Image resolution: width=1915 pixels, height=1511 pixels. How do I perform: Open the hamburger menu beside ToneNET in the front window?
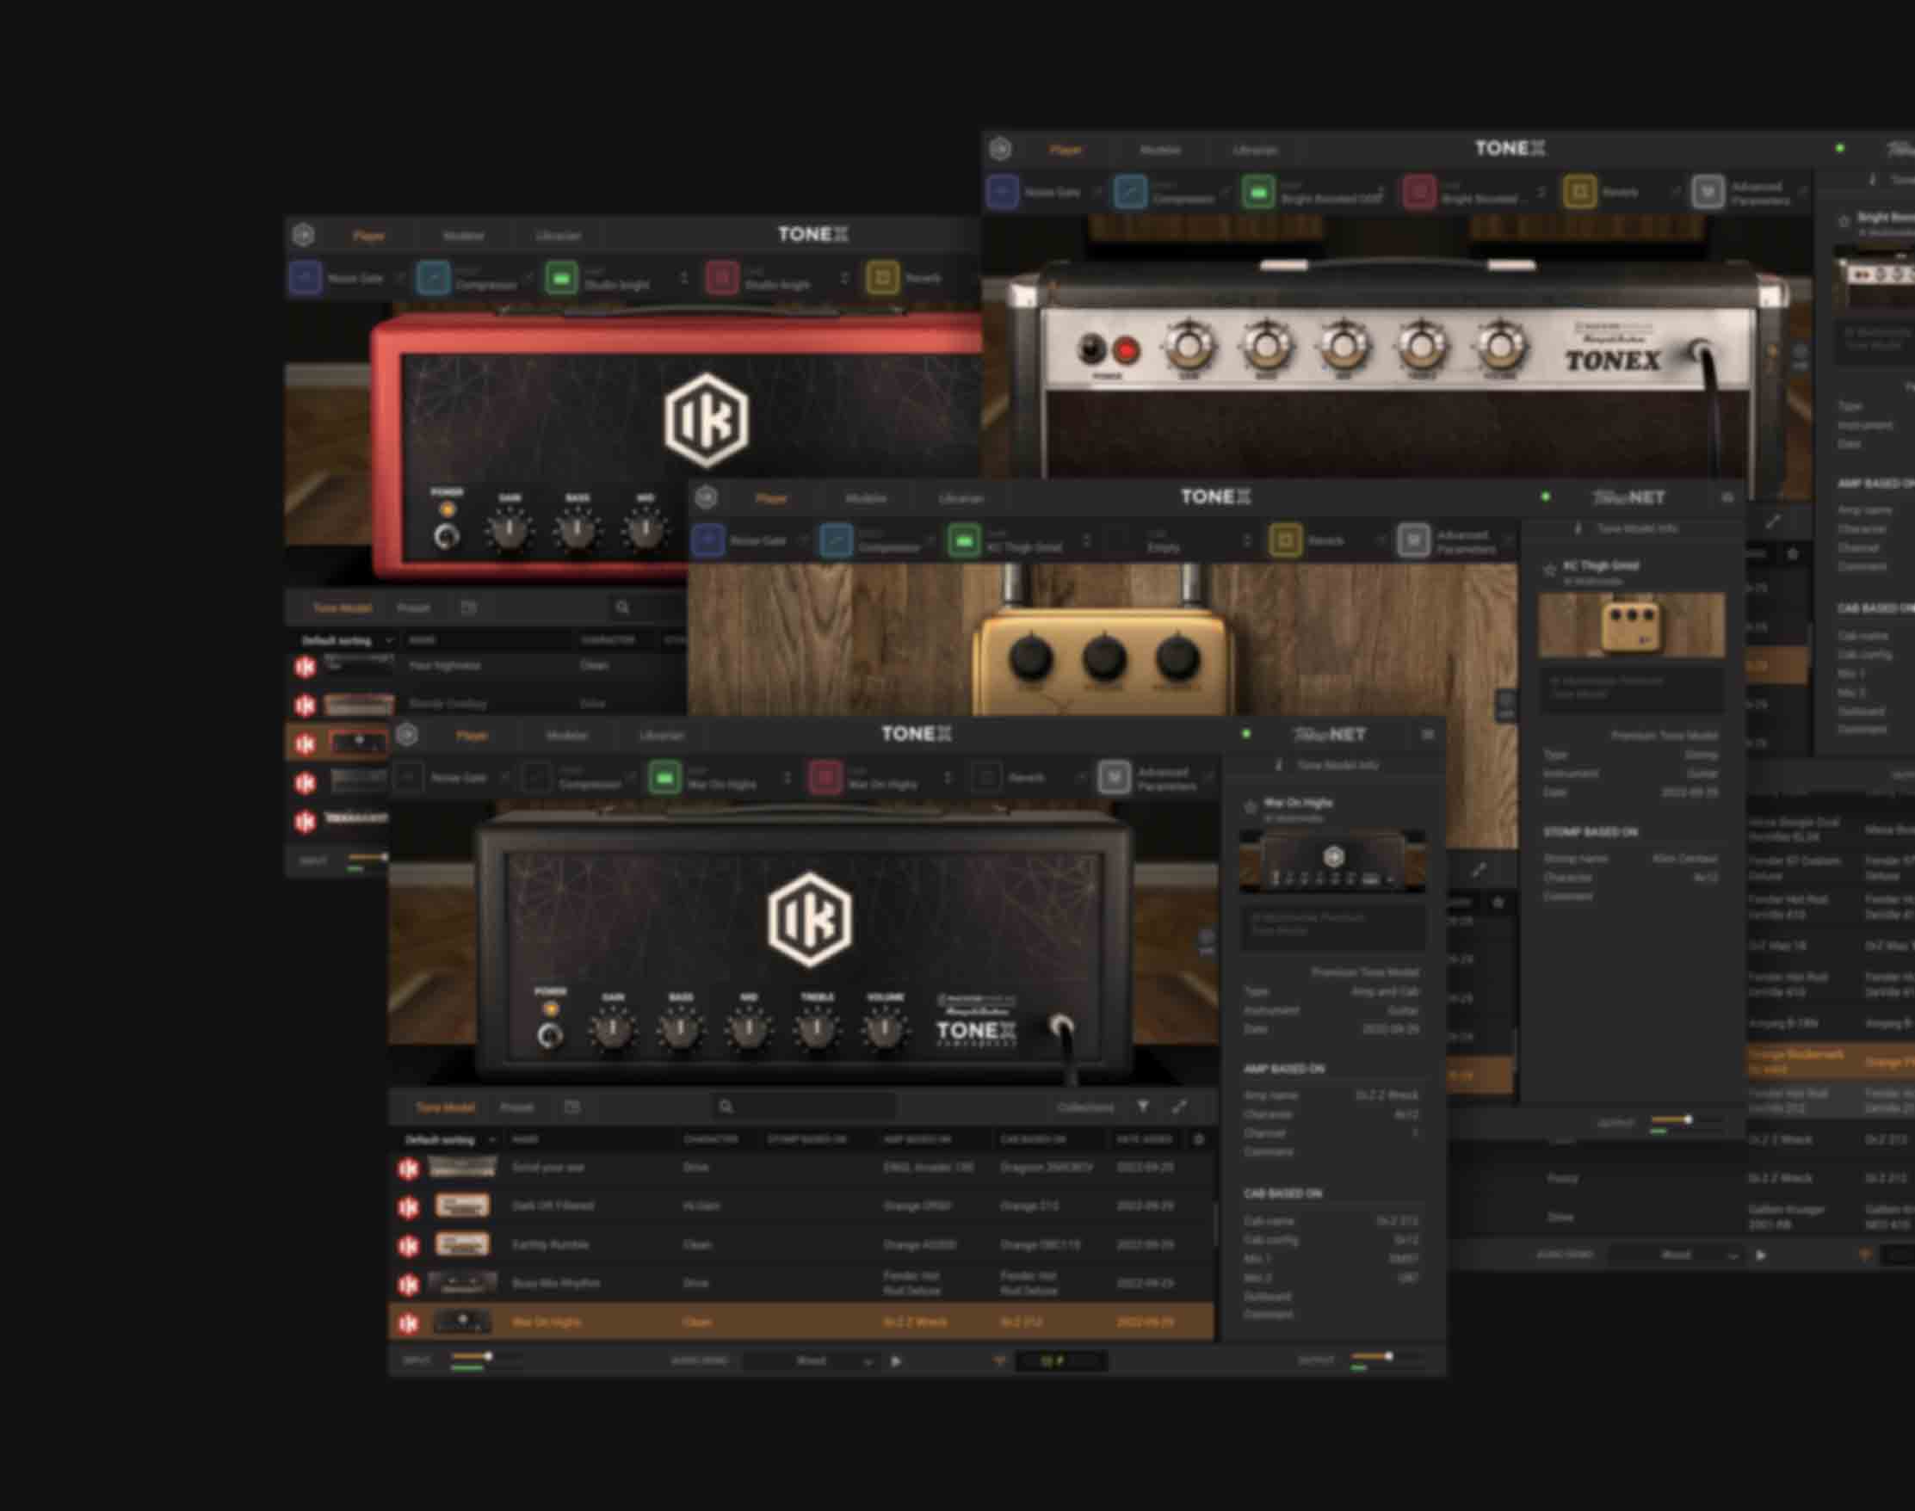[x=1427, y=735]
